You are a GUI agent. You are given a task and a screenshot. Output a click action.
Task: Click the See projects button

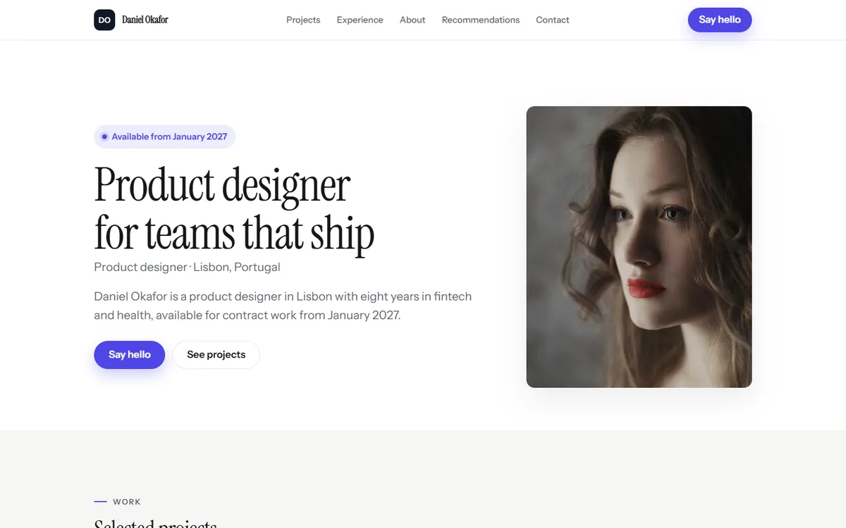(216, 355)
